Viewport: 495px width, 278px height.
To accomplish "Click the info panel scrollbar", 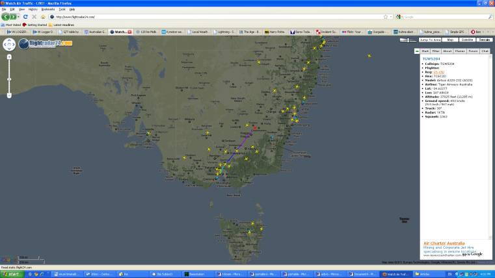I will click(x=490, y=147).
